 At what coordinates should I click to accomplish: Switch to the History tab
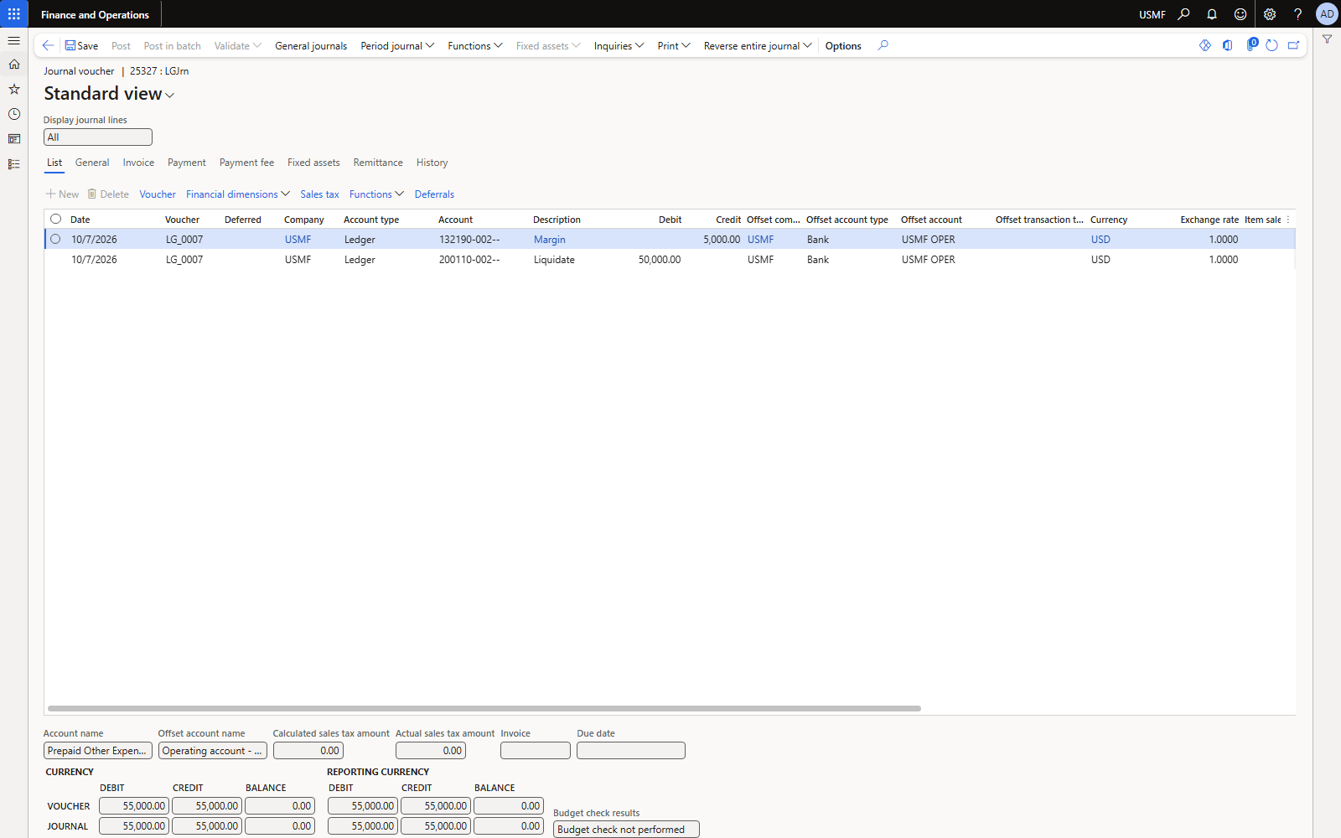[432, 163]
